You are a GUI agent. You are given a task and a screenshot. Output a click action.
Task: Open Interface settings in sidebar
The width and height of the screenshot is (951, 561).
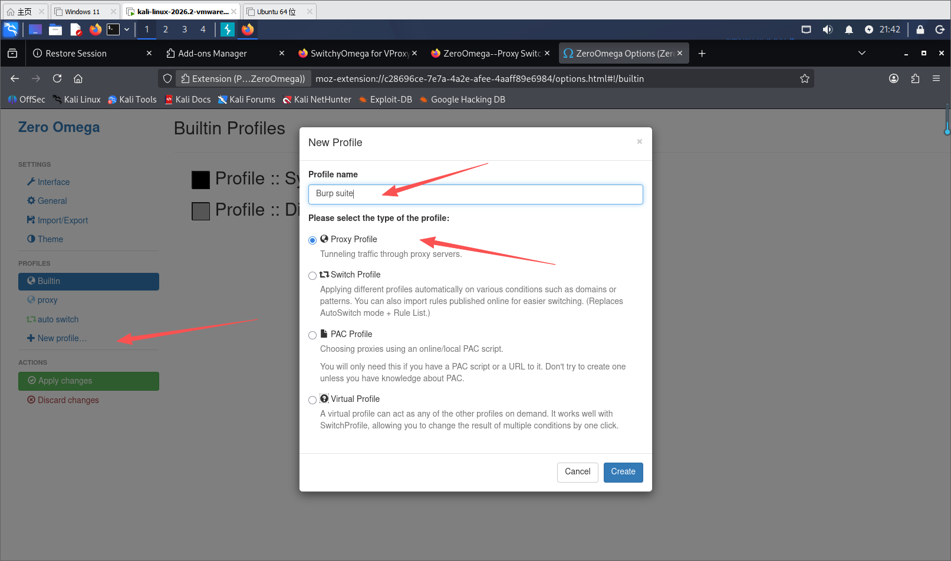coord(48,182)
